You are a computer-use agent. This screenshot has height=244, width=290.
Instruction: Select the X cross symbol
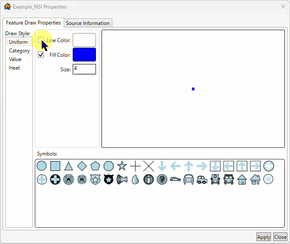[x=148, y=166]
